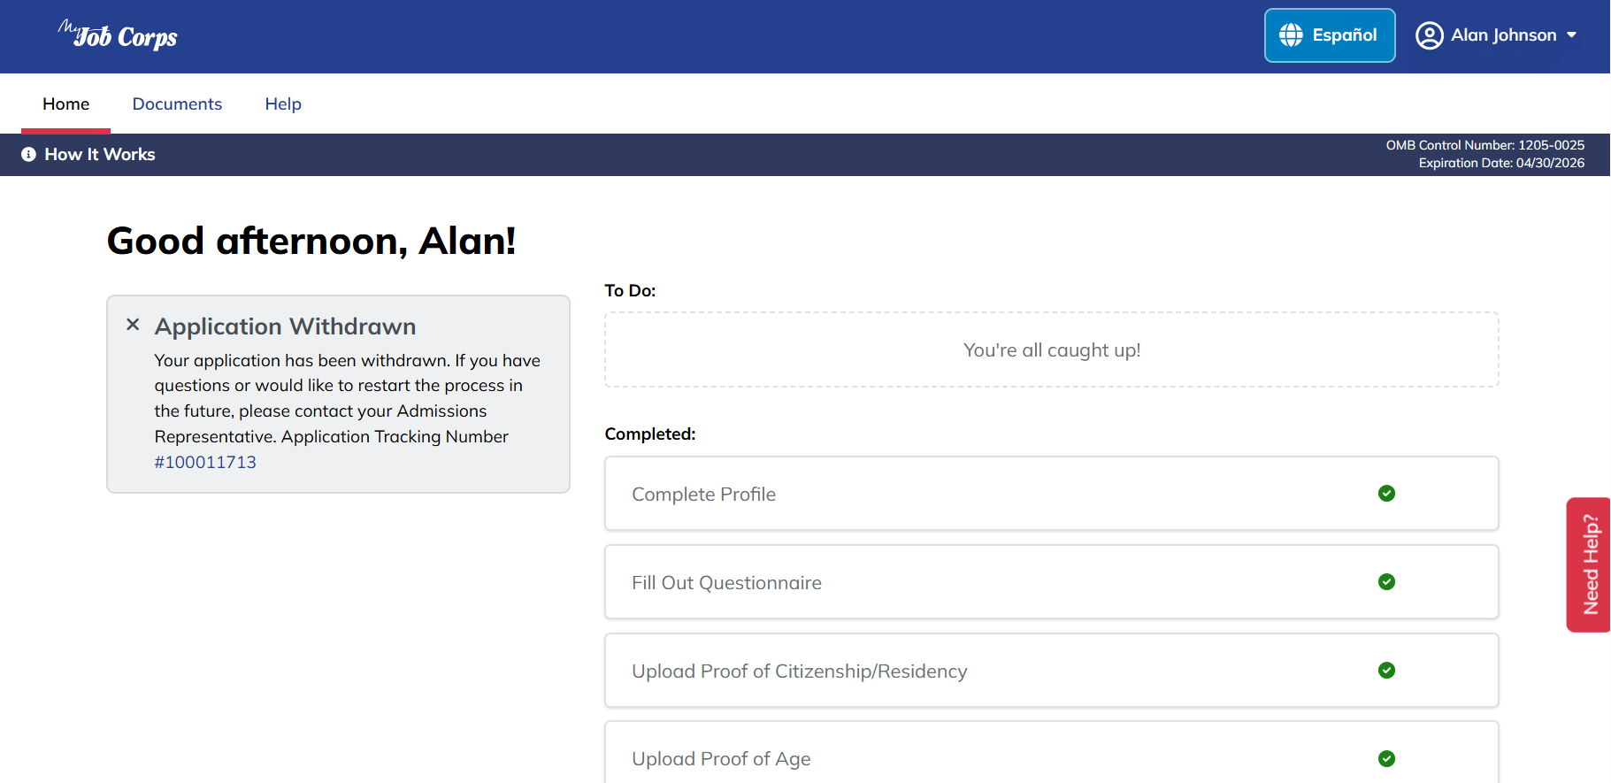The image size is (1611, 783).
Task: Open the Need Help? side tab
Action: click(1590, 564)
